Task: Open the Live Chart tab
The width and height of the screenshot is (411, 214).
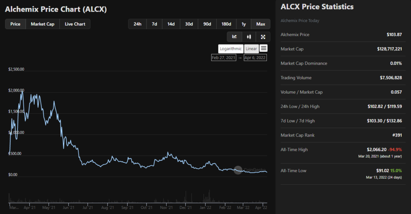Action: coord(75,24)
